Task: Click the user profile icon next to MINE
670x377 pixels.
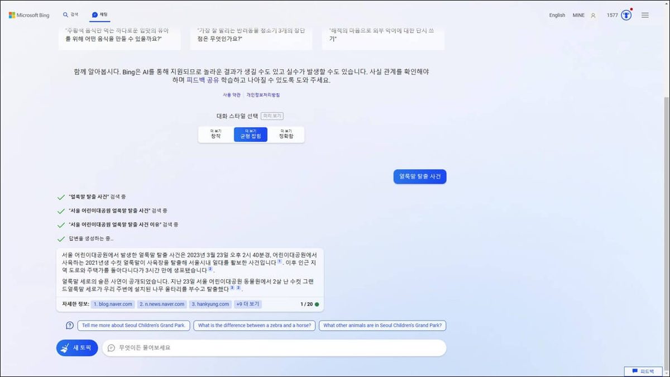Action: pyautogui.click(x=594, y=15)
